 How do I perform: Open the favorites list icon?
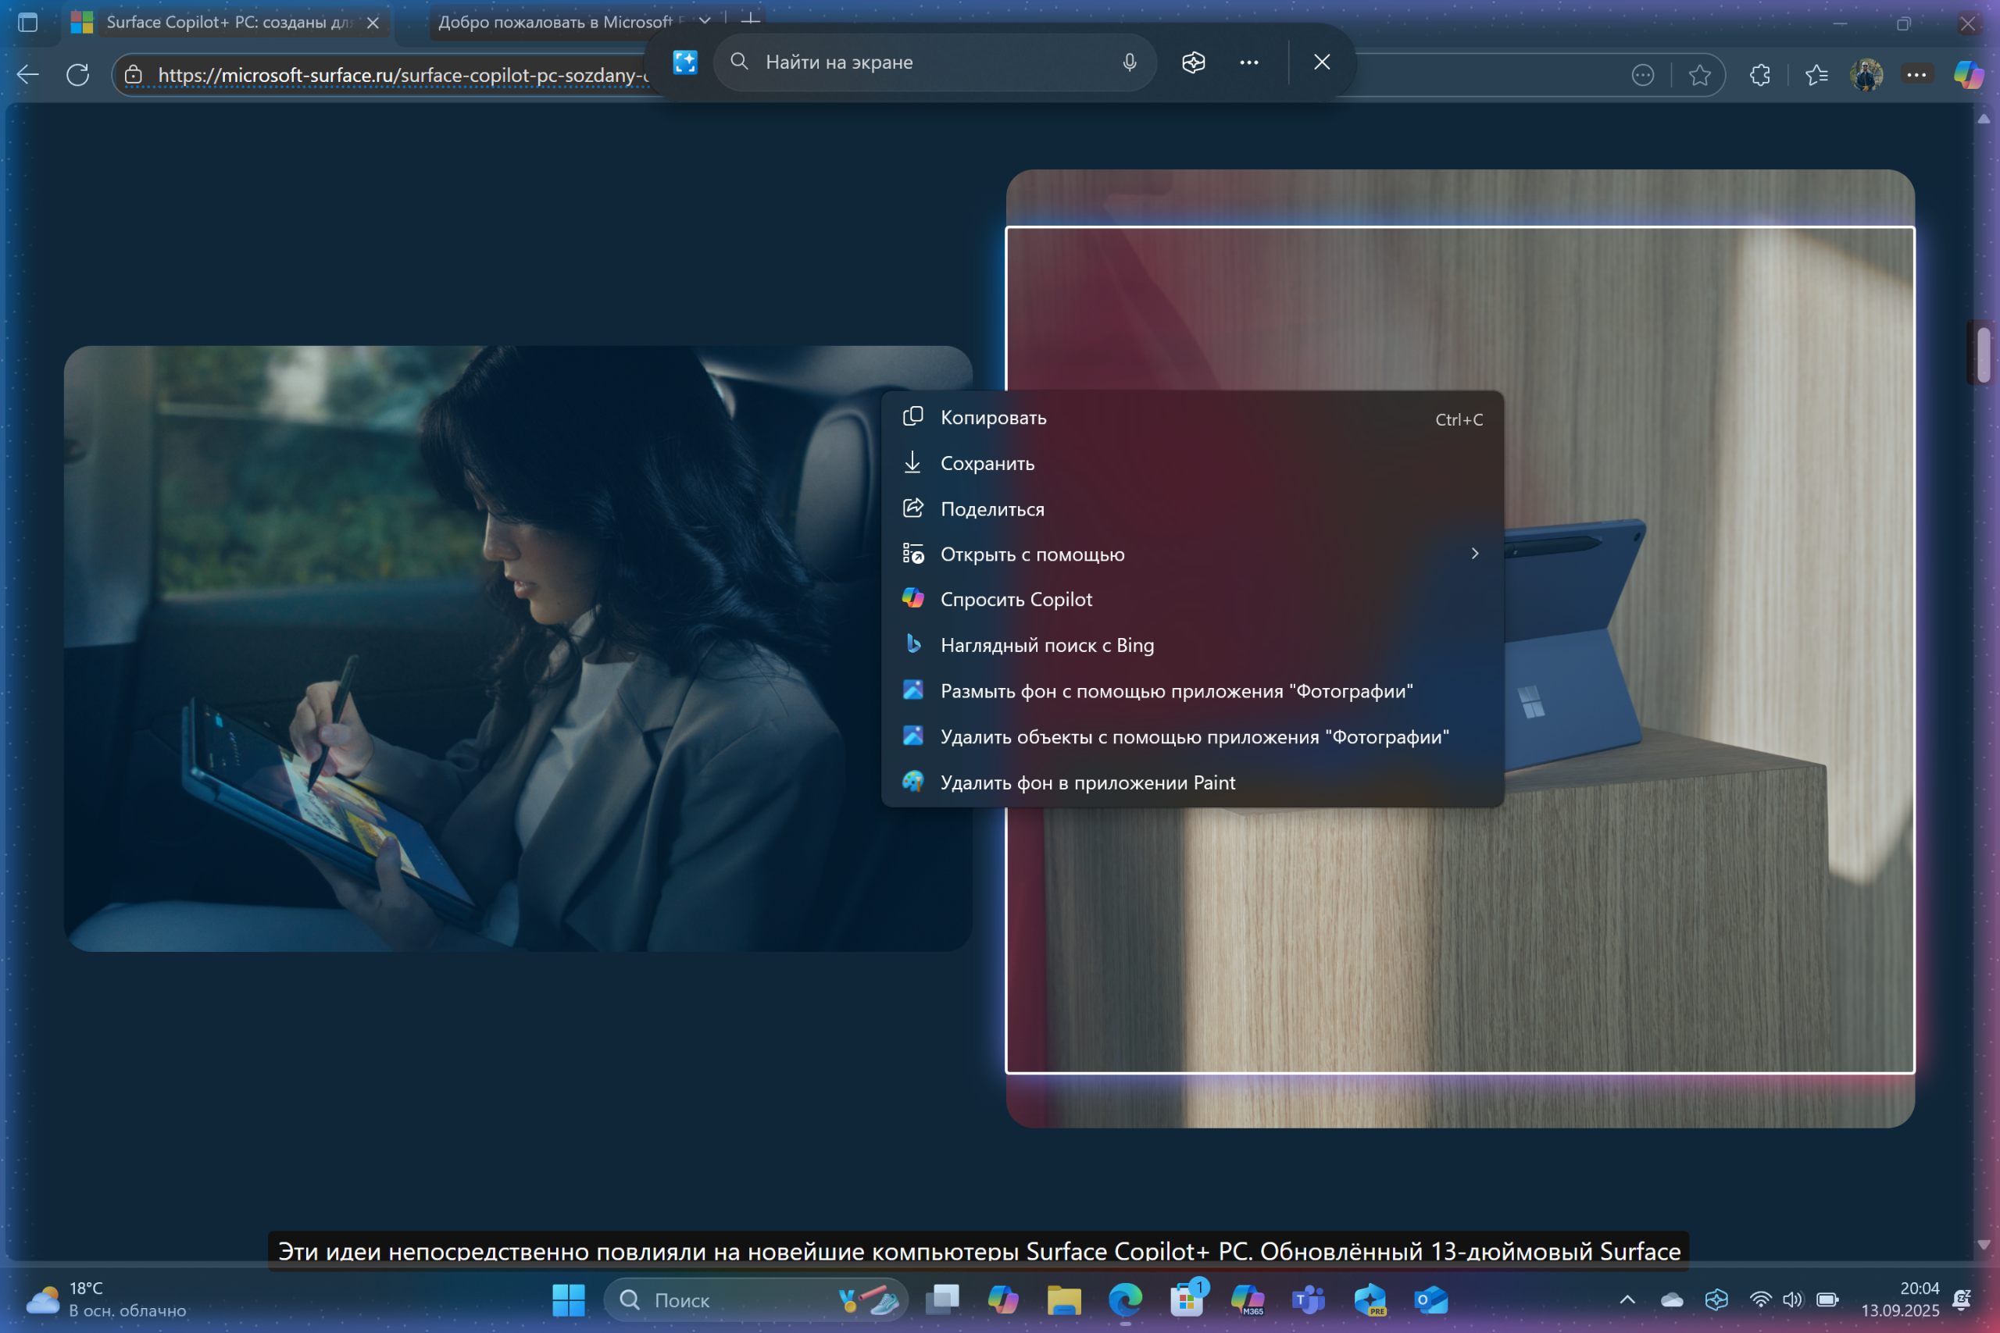[1816, 75]
